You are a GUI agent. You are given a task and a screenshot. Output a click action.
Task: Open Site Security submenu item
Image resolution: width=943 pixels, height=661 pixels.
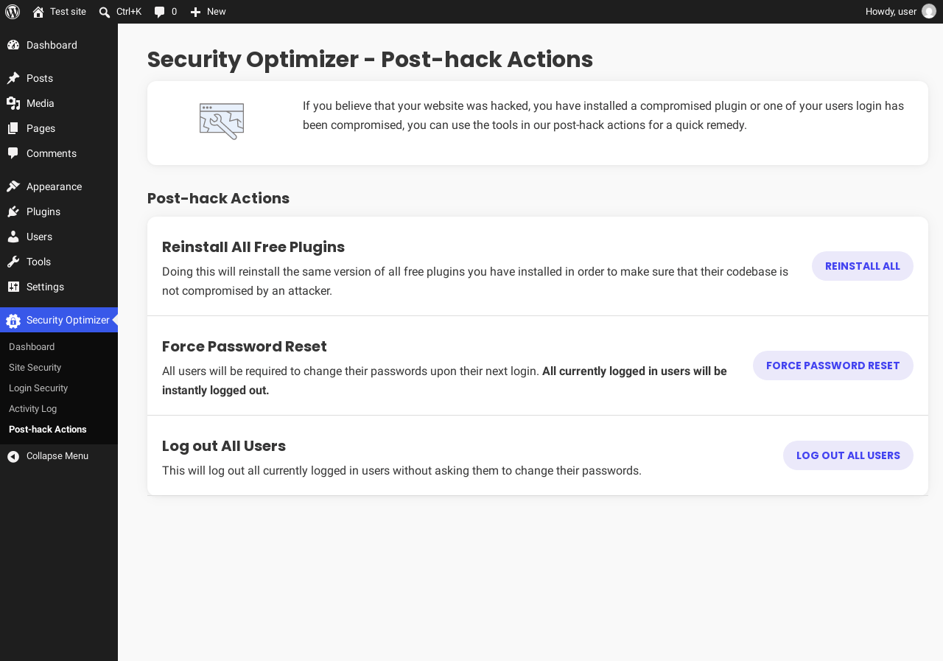pos(35,367)
